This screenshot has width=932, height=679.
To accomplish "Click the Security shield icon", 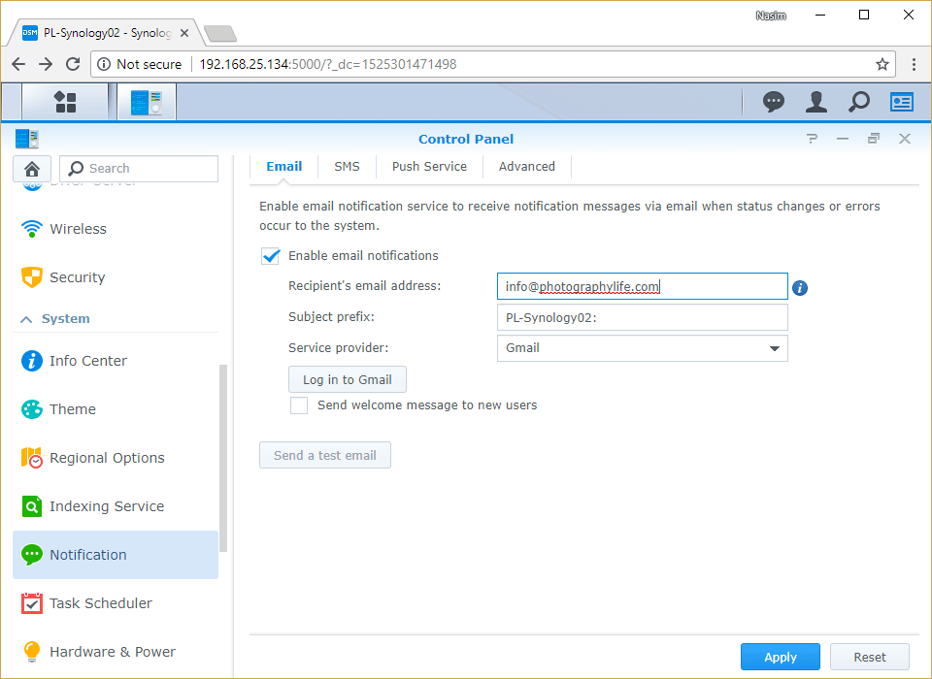I will point(31,277).
